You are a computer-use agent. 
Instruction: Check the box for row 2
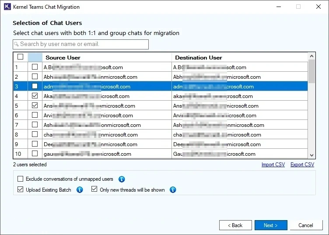click(x=35, y=77)
